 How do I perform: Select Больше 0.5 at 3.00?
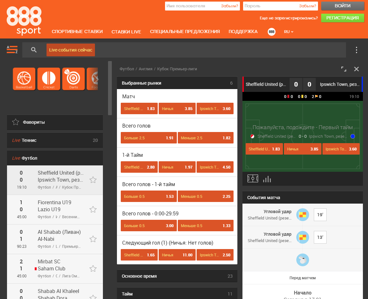148,226
